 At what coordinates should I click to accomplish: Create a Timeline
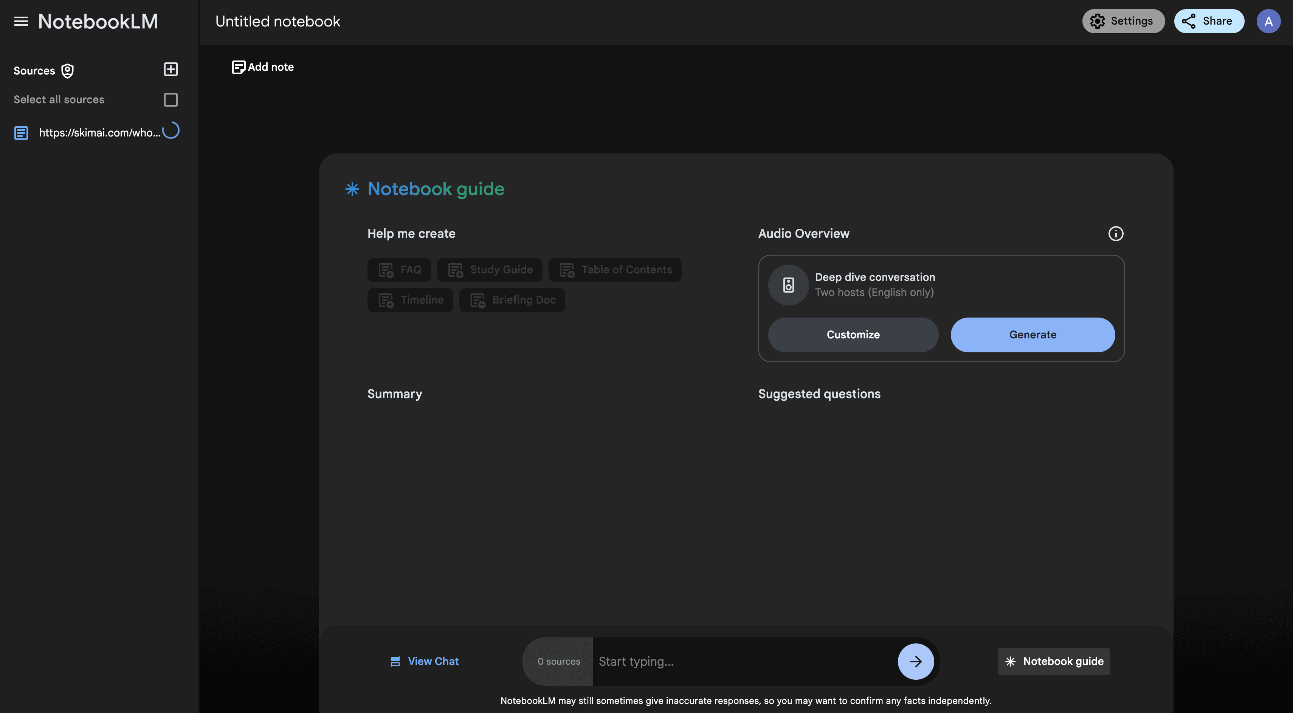[x=410, y=300]
